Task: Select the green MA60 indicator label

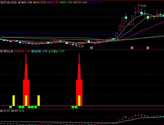Action: point(66,2)
